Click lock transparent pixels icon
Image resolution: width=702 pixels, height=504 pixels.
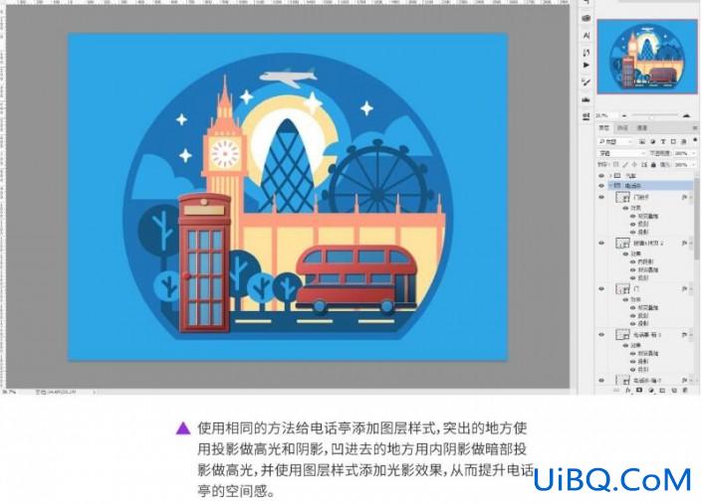coord(616,165)
